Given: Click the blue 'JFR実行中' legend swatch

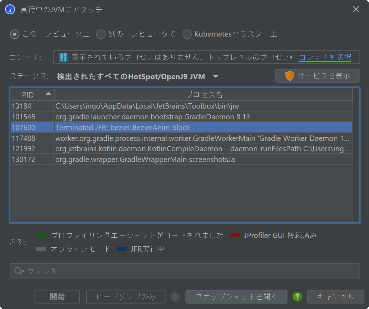Looking at the screenshot, I should coord(122,249).
